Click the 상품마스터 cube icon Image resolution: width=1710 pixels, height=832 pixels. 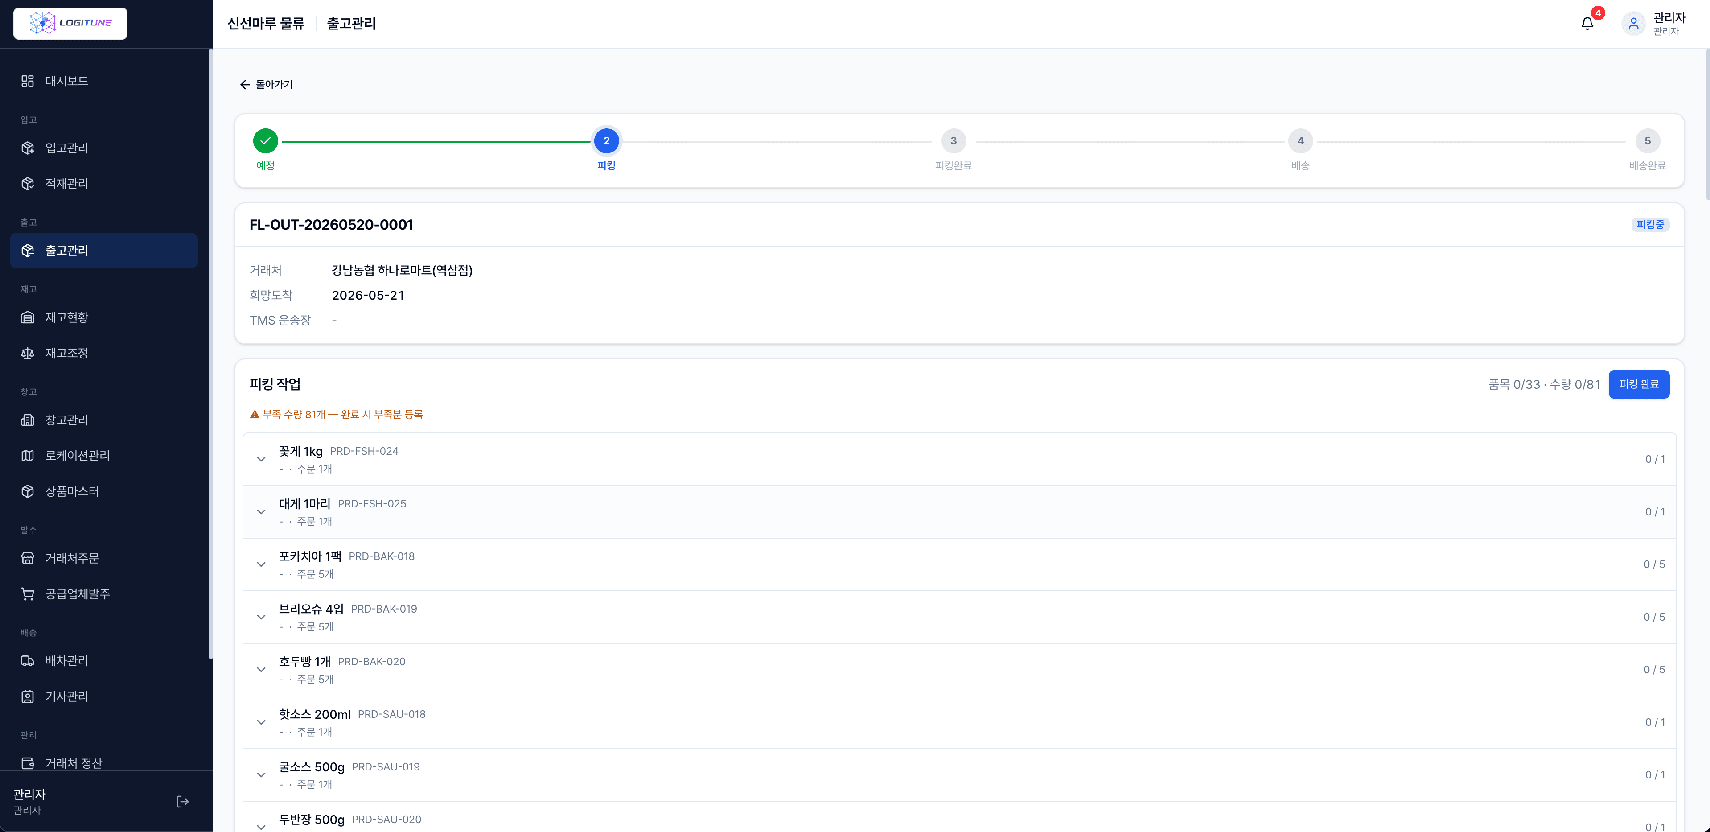click(x=27, y=491)
